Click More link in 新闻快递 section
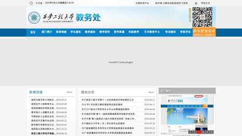The height and width of the screenshot is (136, 242). pos(70,92)
